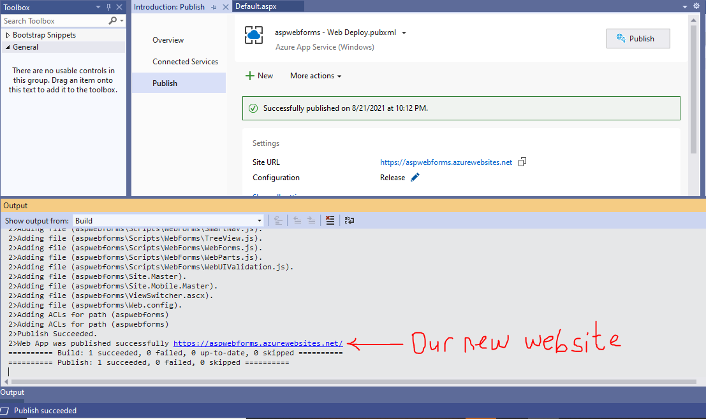Click the Build: 1 succeeded summary line
706x419 pixels.
(175, 353)
